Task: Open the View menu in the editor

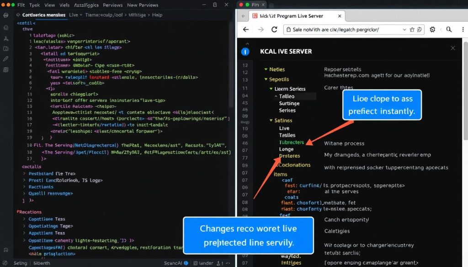Action: click(49, 5)
